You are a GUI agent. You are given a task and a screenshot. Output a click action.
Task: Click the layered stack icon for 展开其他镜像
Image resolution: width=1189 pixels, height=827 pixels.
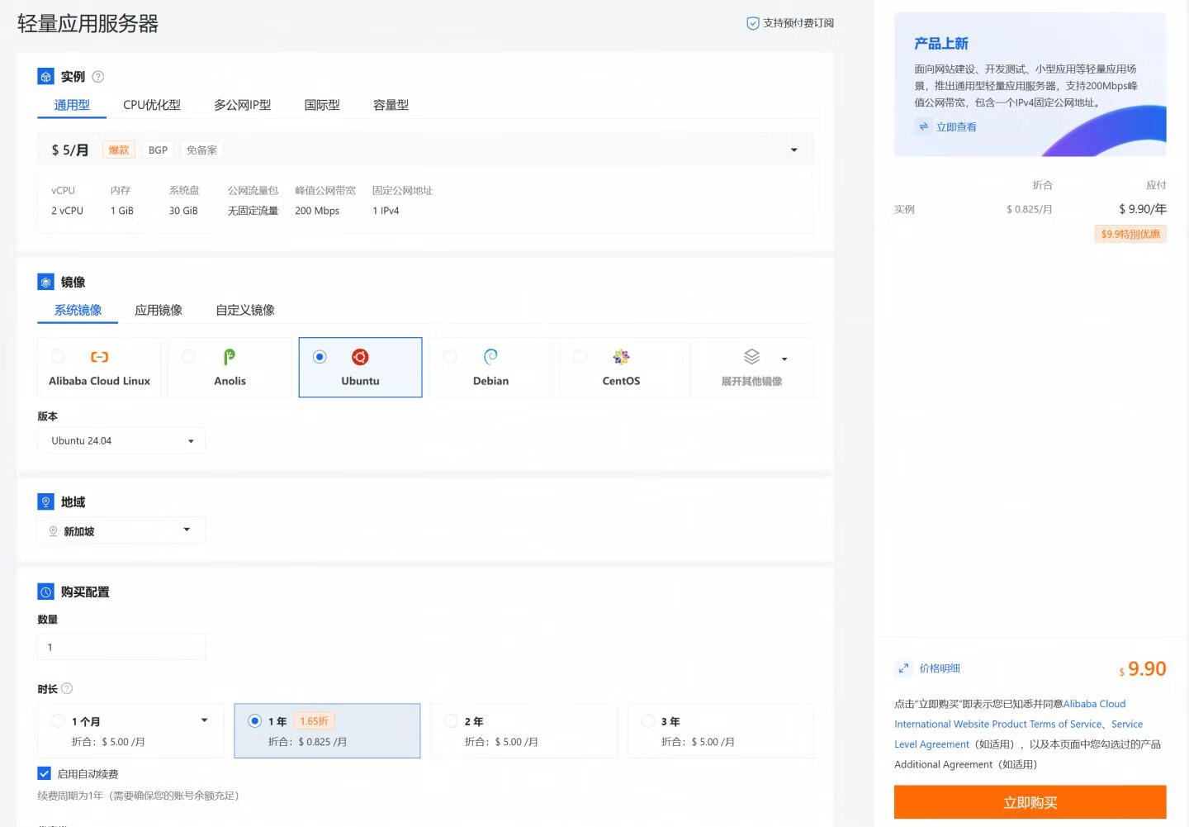click(751, 357)
